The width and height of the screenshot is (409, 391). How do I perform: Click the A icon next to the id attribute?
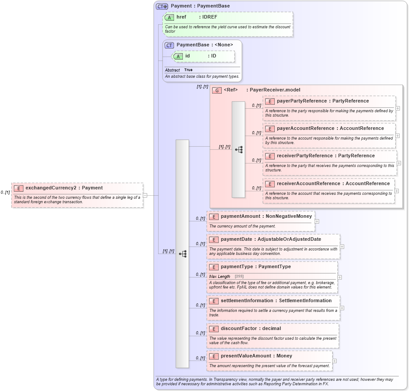(178, 57)
